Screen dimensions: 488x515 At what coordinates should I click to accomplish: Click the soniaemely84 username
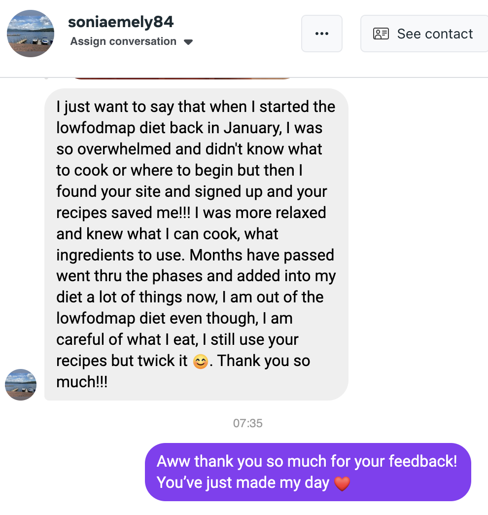tap(121, 22)
